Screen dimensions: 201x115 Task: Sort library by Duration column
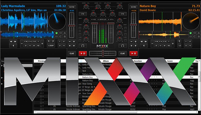point(138,61)
